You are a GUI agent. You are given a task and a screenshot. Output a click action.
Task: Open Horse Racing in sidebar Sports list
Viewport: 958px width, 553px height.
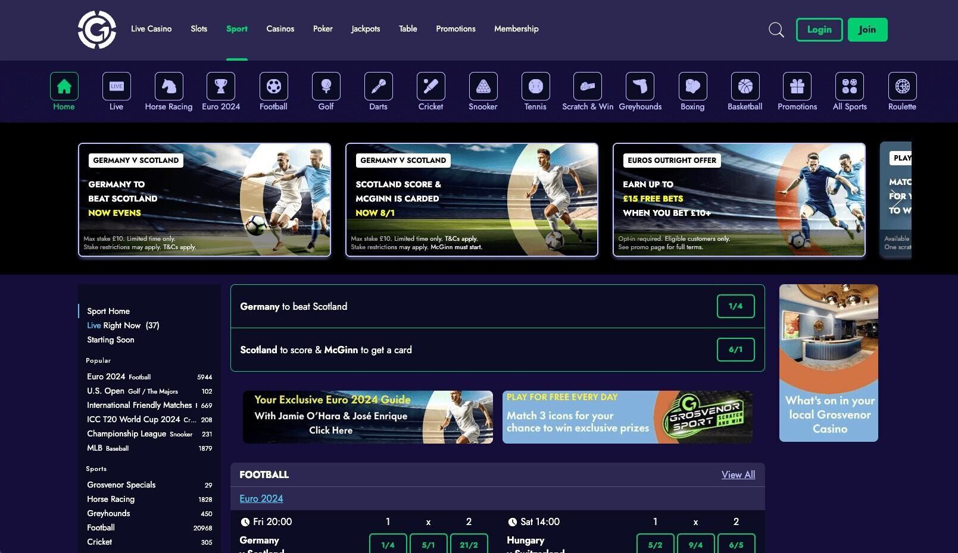click(149, 499)
